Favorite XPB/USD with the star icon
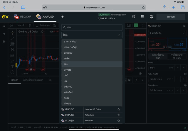Image resolution: width=188 pixels, height=131 pixels. click(x=119, y=109)
